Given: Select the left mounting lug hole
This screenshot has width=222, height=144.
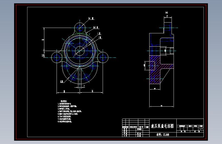Looking at the screenshot, I should pyautogui.click(x=57, y=58).
